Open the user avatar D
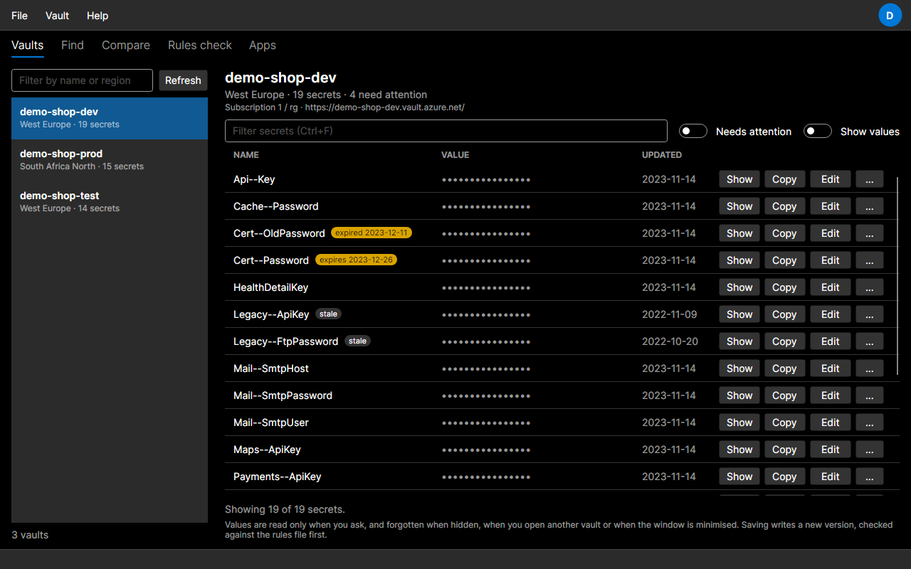 890,15
